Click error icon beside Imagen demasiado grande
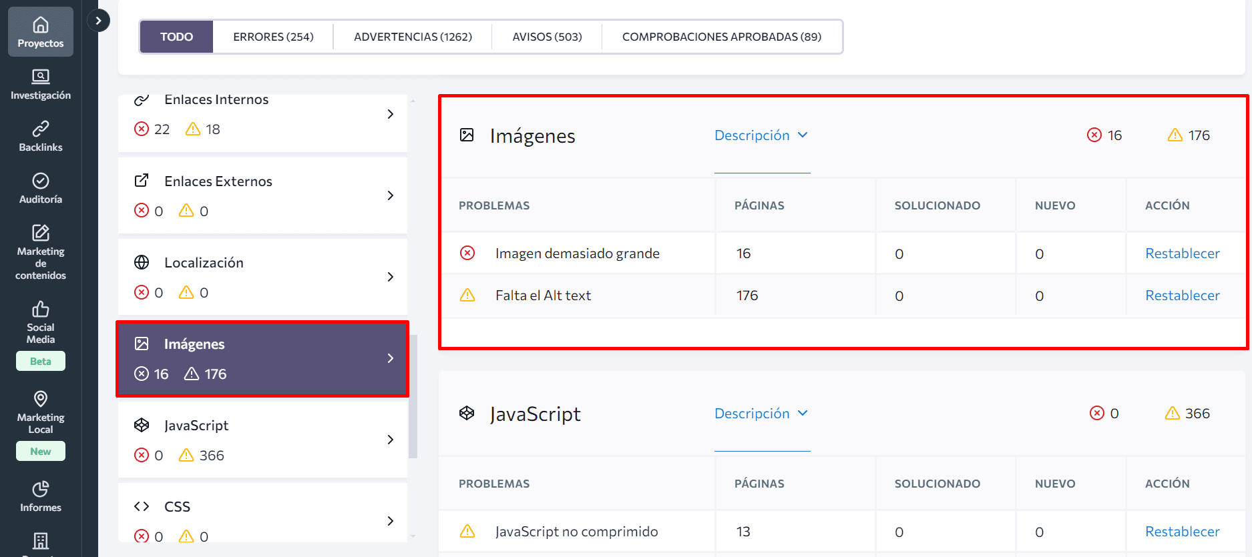 point(467,253)
